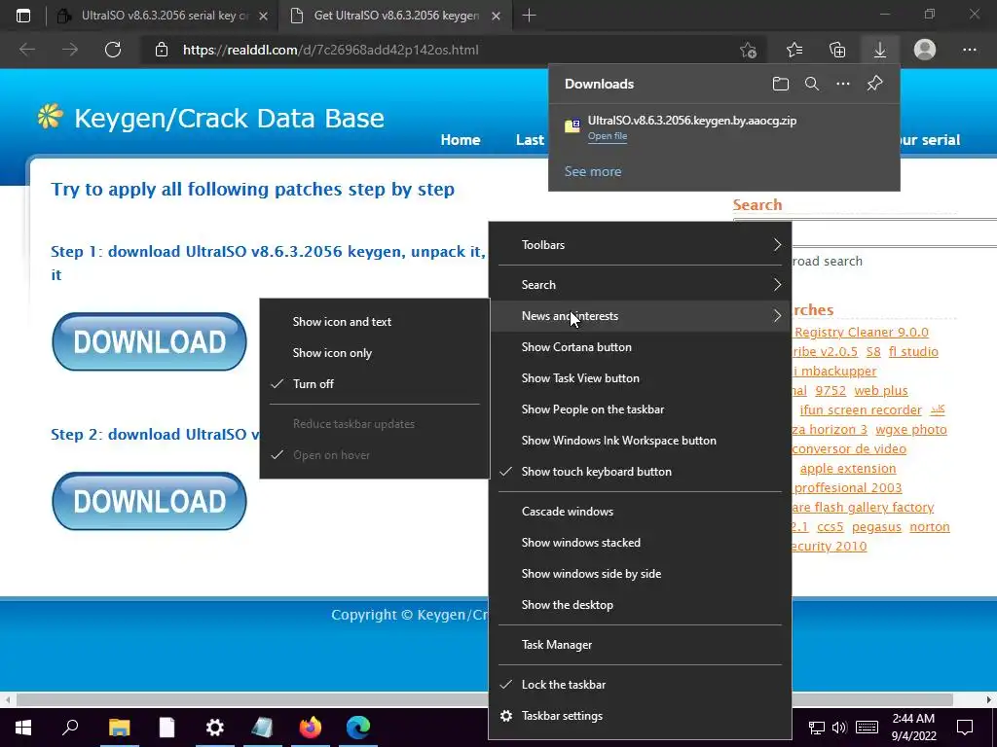Image resolution: width=997 pixels, height=747 pixels.
Task: Click the address bar URL
Action: click(x=331, y=50)
